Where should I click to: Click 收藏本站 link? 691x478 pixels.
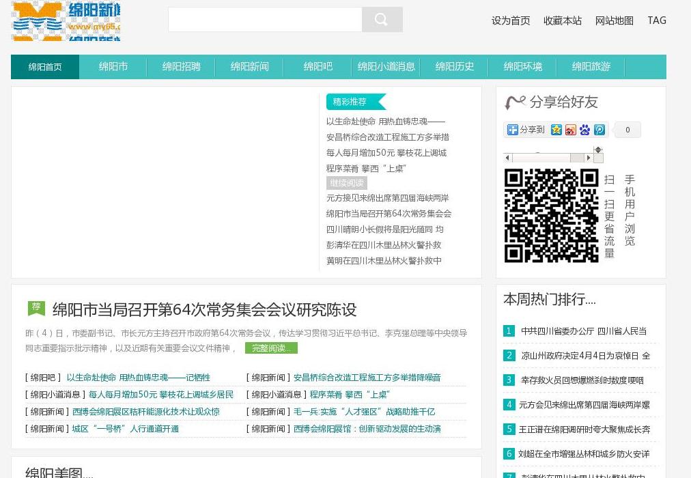tap(563, 20)
